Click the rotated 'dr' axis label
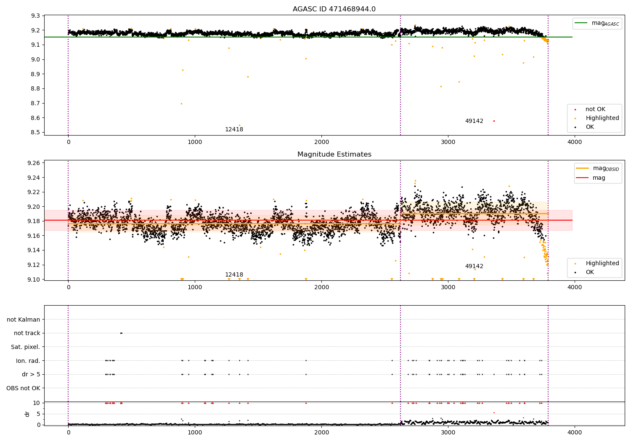Image resolution: width=631 pixels, height=442 pixels. tap(27, 414)
